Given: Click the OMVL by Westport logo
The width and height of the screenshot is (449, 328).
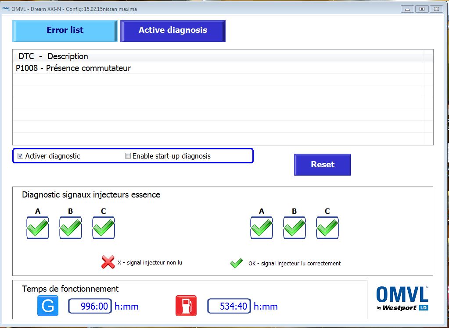Looking at the screenshot, I should (x=402, y=298).
